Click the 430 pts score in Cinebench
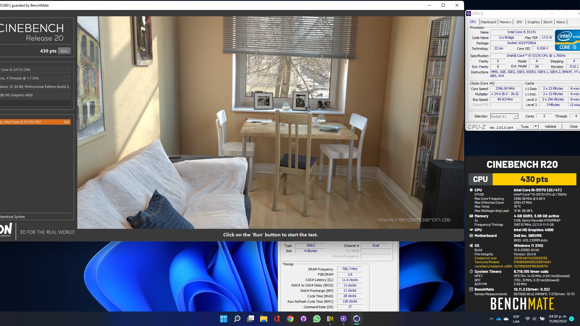580x326 pixels. pos(48,51)
